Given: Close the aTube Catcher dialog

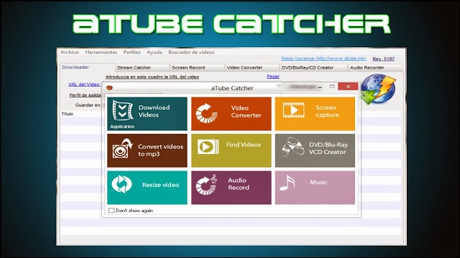Looking at the screenshot, I should (348, 87).
